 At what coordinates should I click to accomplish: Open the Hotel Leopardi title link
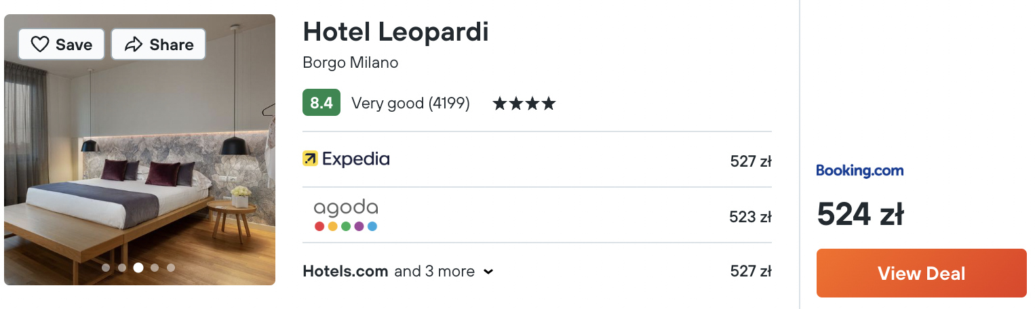[395, 32]
